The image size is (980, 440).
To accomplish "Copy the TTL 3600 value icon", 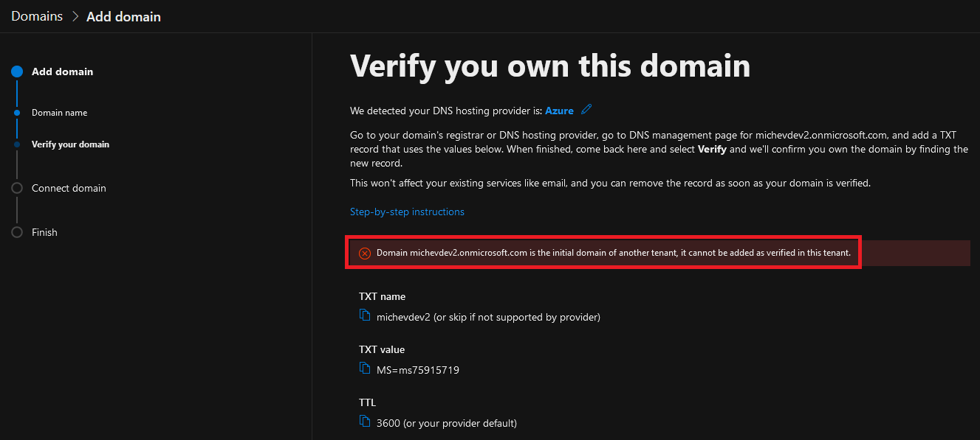I will [x=364, y=421].
